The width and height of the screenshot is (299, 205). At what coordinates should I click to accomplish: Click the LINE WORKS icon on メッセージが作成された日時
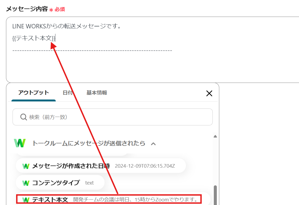click(x=26, y=166)
